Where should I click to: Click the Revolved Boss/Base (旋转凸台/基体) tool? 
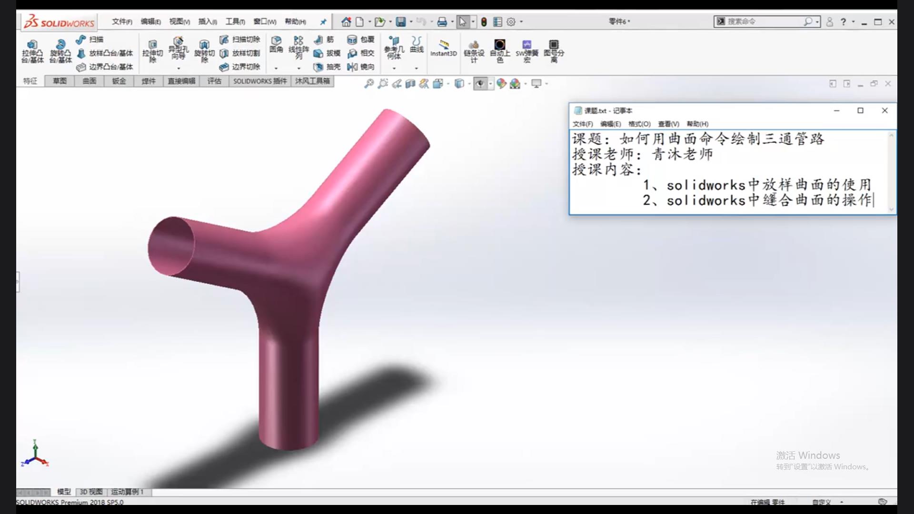tap(60, 51)
